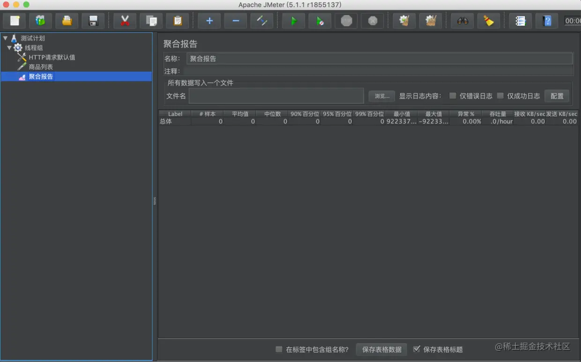Click the # 样本 column header
Viewport: 581px width, 362px height.
coord(208,114)
